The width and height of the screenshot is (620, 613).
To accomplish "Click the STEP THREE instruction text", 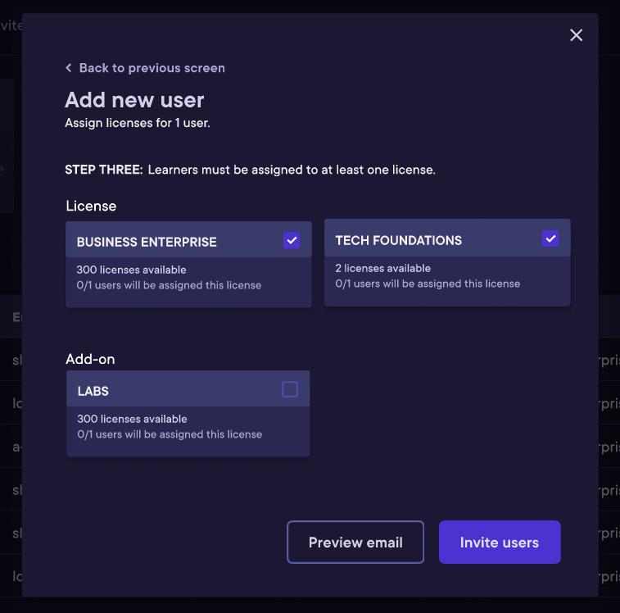I will pos(251,170).
